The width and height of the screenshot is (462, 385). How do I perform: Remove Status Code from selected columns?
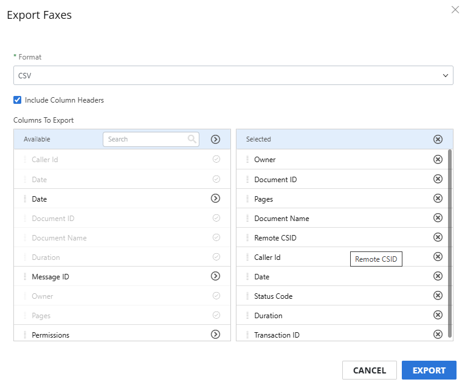tap(438, 295)
